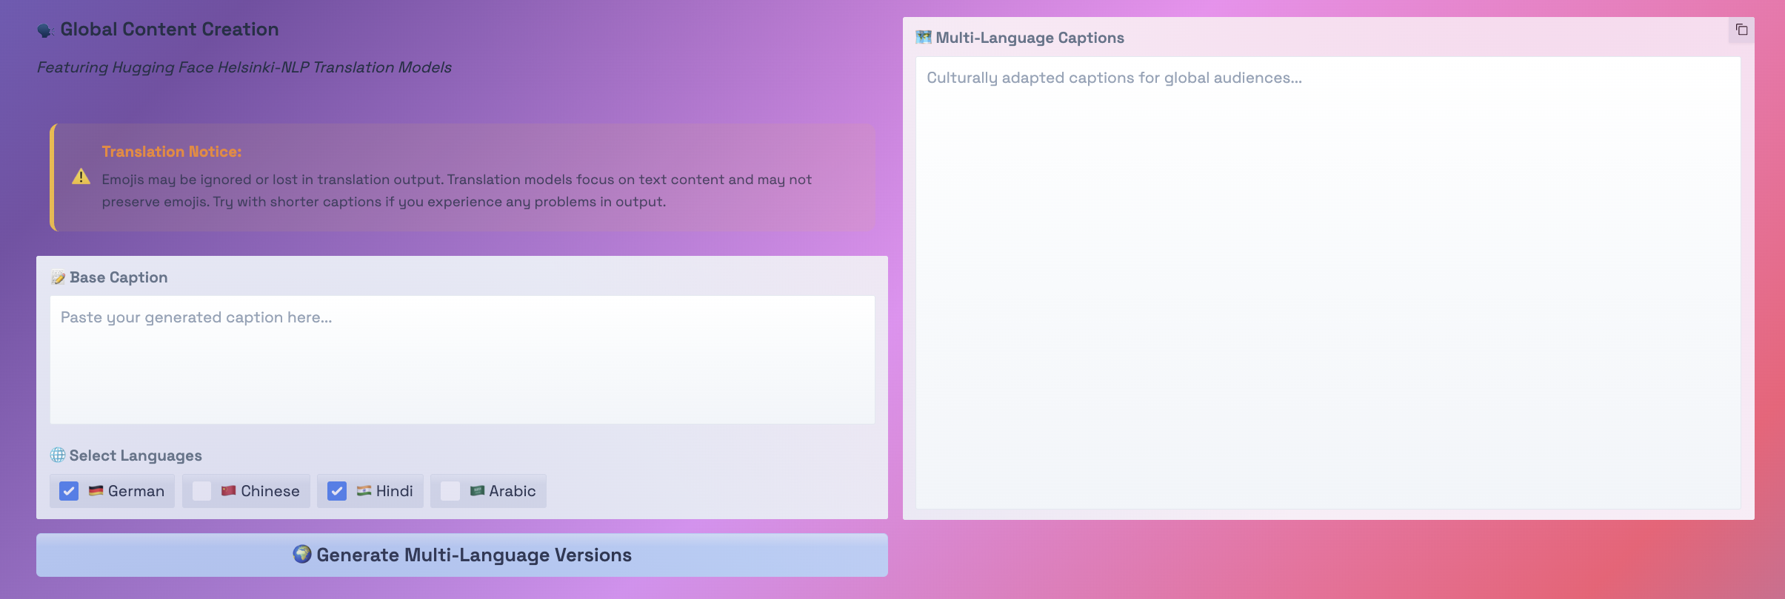Click the memo icon next to Base Caption

[58, 277]
